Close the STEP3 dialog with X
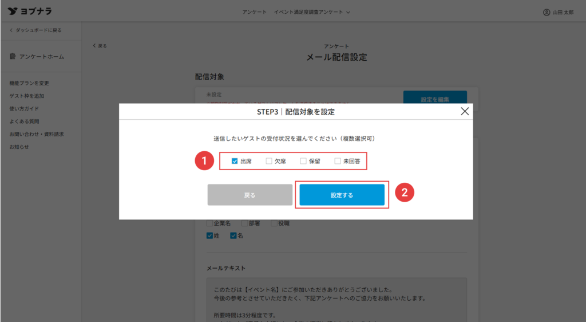 pos(465,112)
